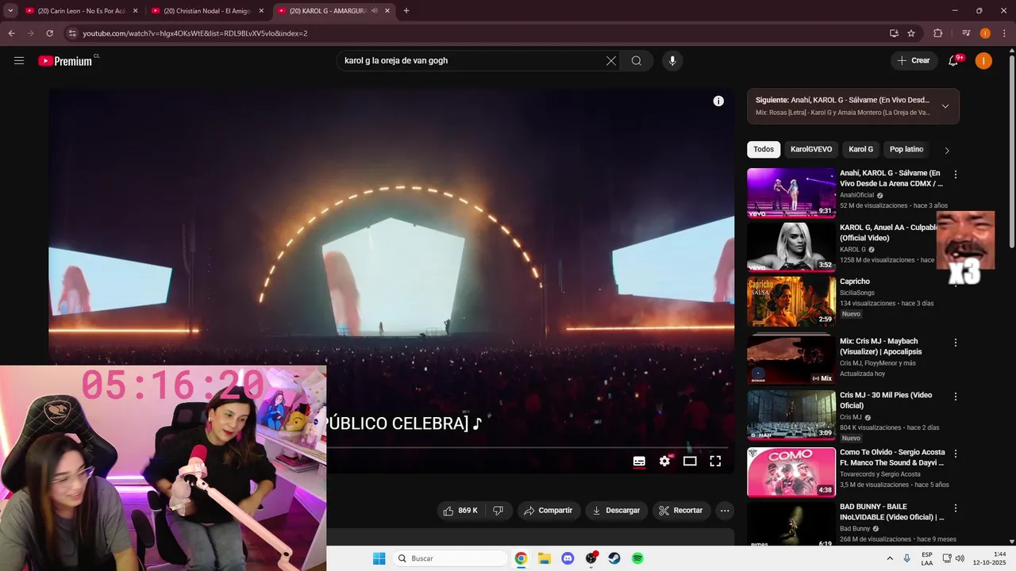Select the Todos filter chip
The height and width of the screenshot is (571, 1016).
[764, 149]
